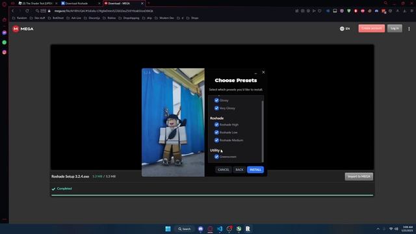Switch to the Download Roshade tab

[79, 3]
